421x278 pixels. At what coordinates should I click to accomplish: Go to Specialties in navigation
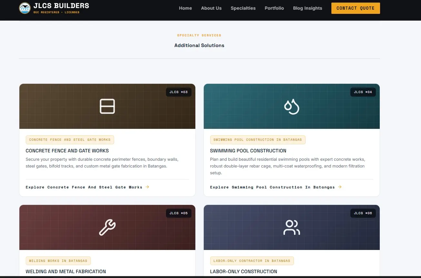243,8
